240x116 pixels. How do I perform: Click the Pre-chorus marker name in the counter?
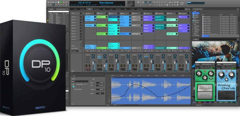pos(106,2)
